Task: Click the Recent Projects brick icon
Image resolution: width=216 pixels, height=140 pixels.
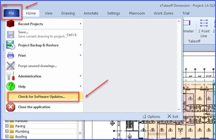Action: pyautogui.click(x=10, y=24)
